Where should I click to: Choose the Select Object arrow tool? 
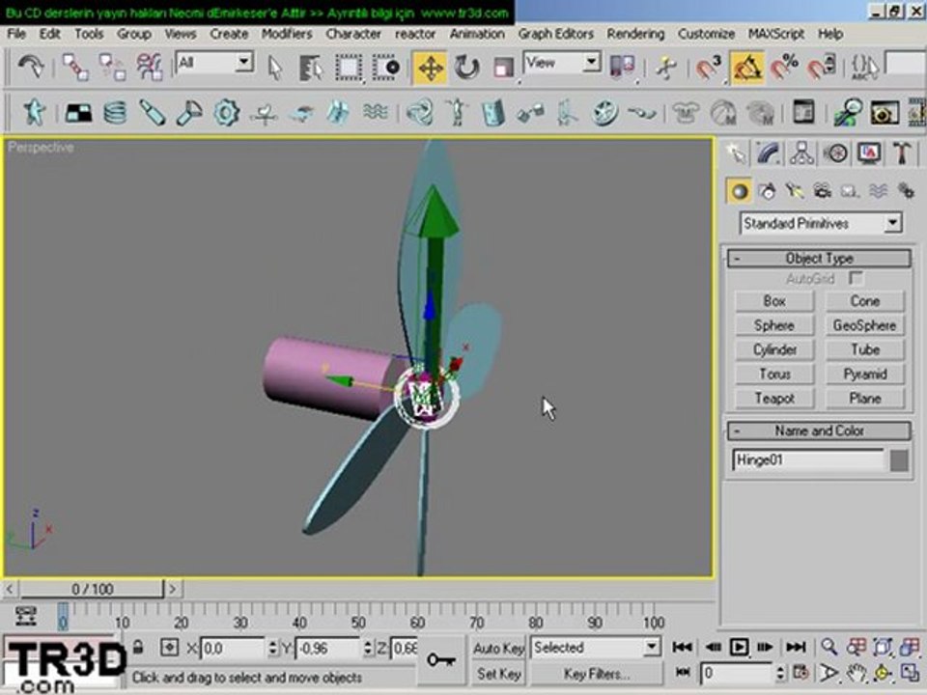point(275,68)
